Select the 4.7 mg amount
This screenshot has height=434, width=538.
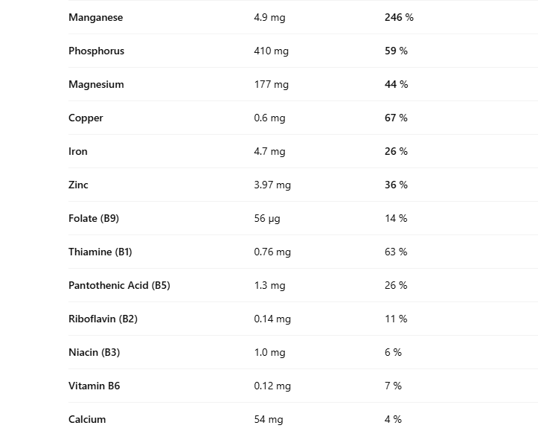[x=269, y=151]
